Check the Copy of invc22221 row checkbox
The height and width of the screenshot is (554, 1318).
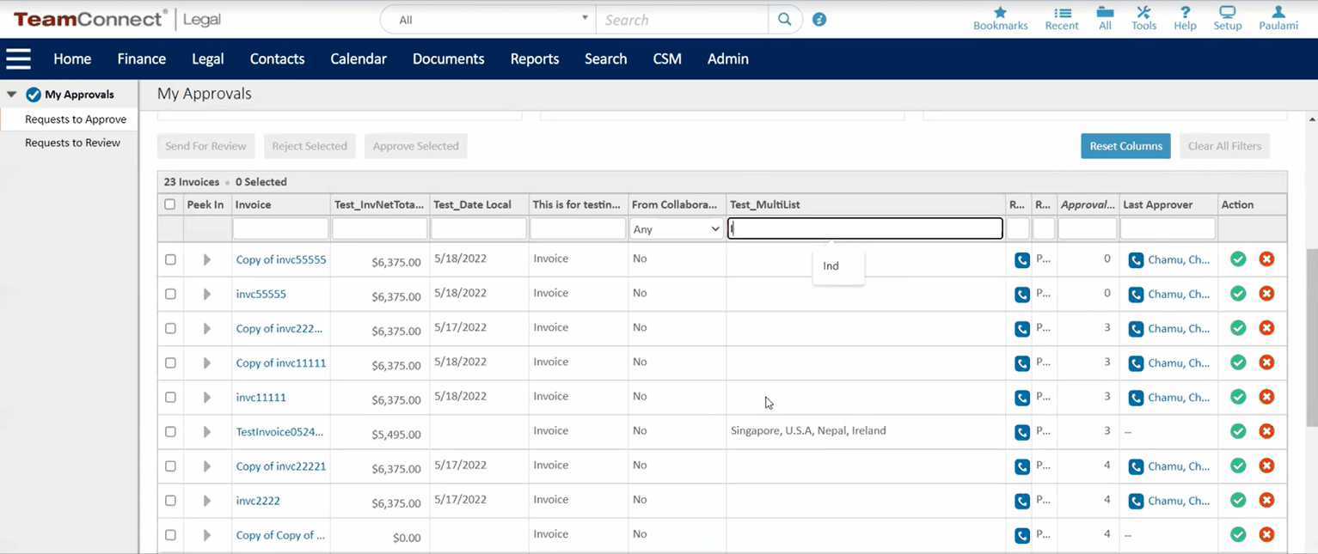click(x=170, y=466)
